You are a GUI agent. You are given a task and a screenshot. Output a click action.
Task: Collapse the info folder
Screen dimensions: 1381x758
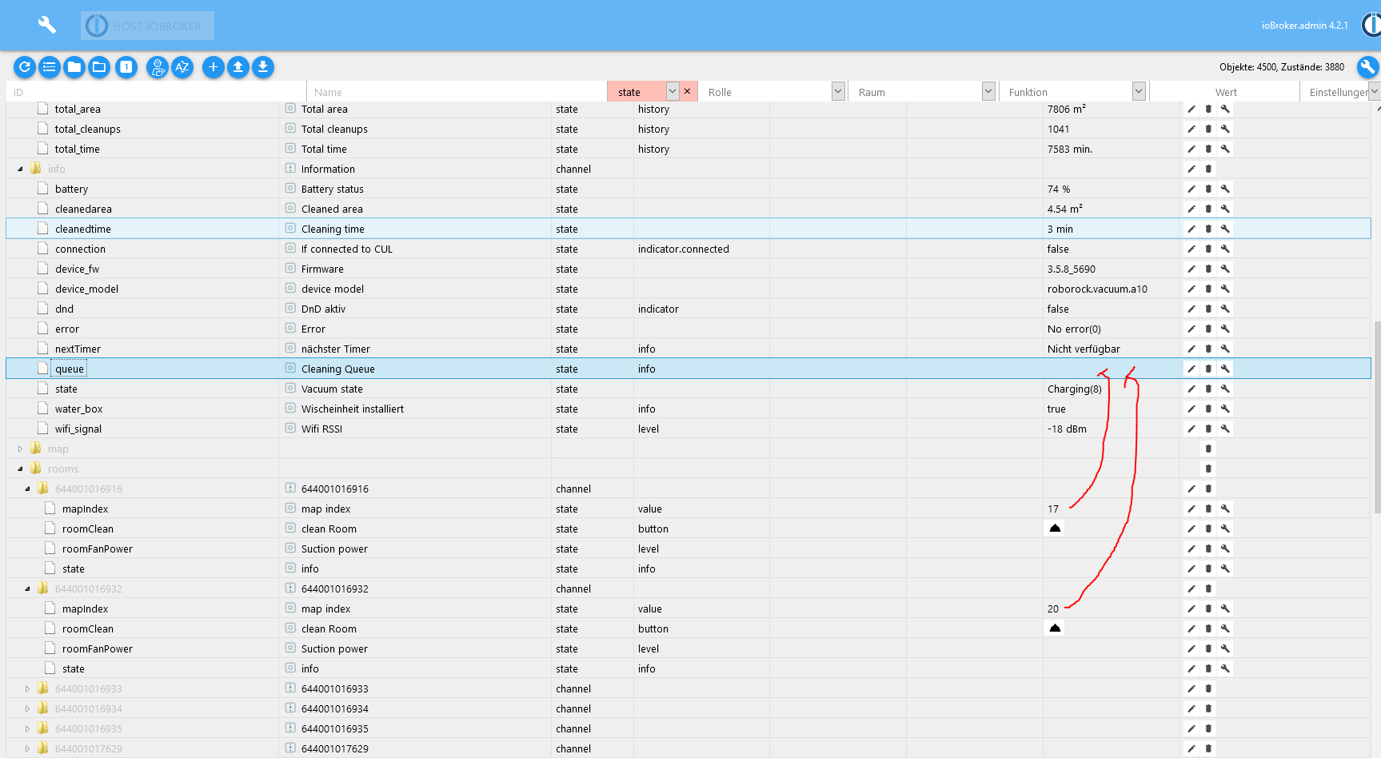coord(20,169)
